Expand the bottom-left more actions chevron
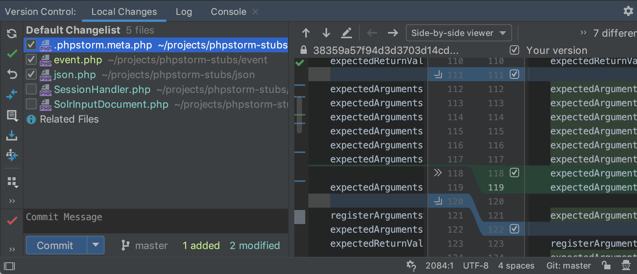 pos(12,249)
